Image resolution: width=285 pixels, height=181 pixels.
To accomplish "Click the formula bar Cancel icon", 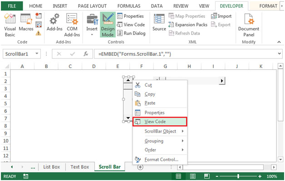I will coord(59,54).
